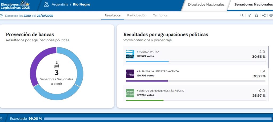273x122 pixels.
Task: Click the Río Negro breadcrumb link
Action: (x=81, y=5)
